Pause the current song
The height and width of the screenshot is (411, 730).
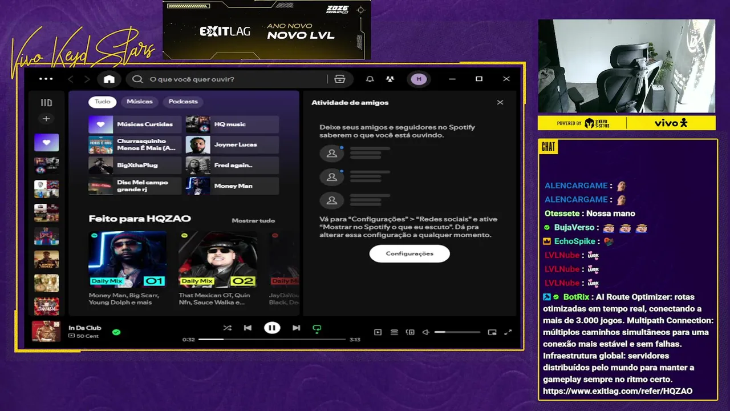coord(272,328)
